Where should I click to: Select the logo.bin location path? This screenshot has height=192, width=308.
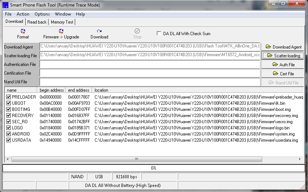pyautogui.click(x=192, y=128)
